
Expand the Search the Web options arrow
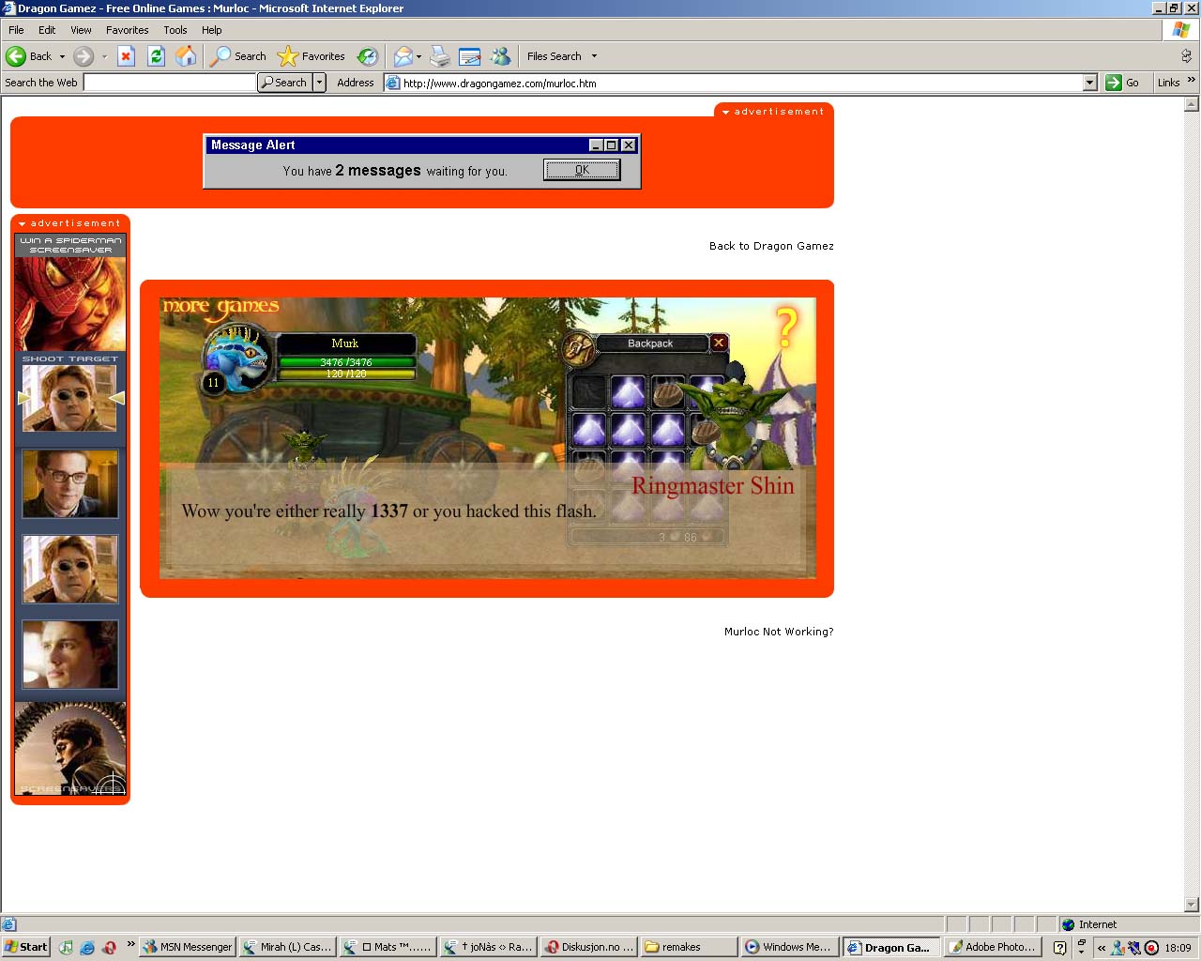[x=319, y=83]
